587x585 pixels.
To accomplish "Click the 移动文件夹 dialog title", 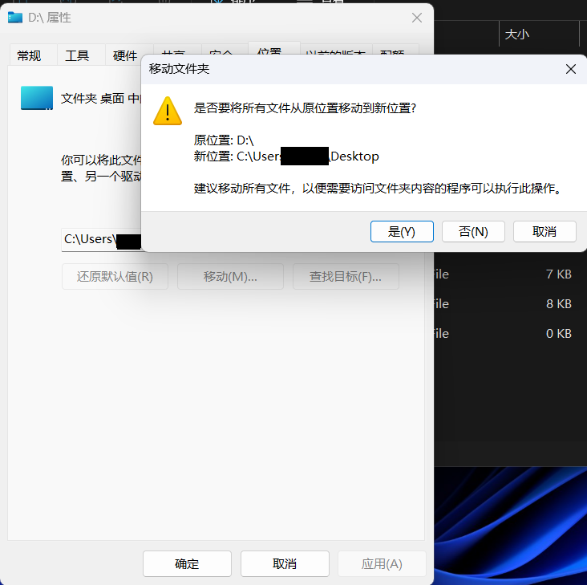I will (179, 69).
